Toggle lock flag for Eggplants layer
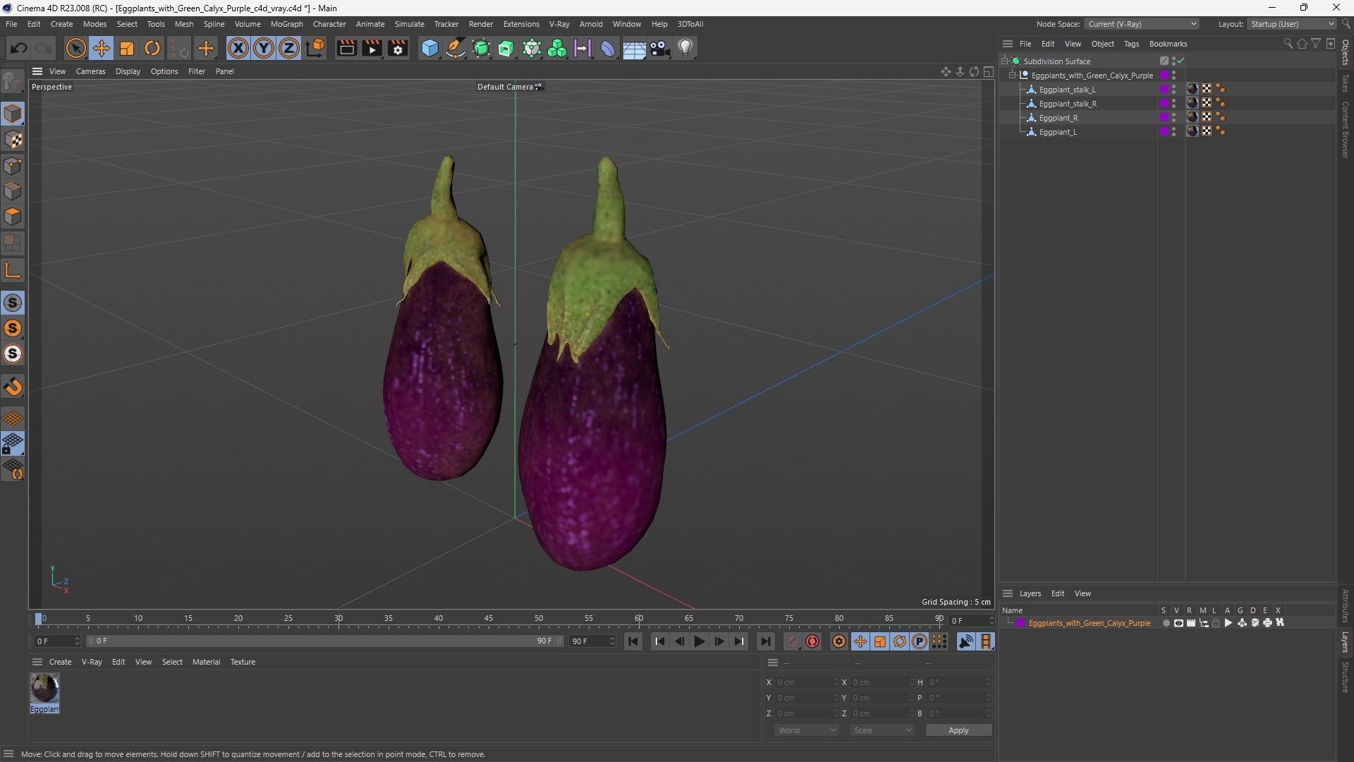 click(x=1216, y=623)
